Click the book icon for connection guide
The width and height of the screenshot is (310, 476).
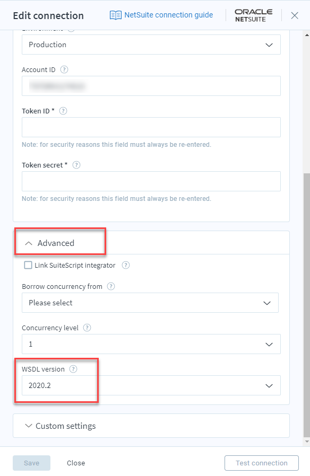pyautogui.click(x=116, y=15)
